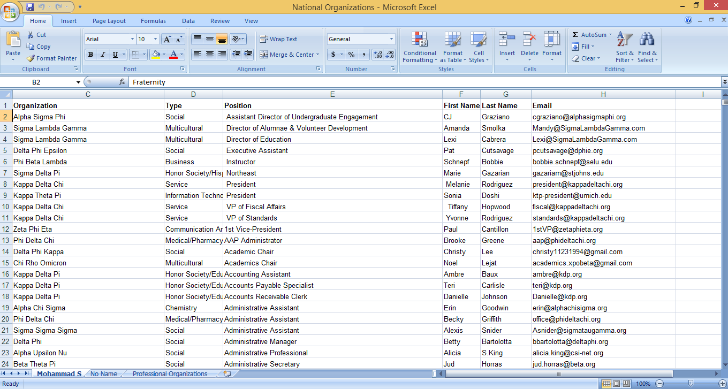Viewport: 728px width, 389px height.
Task: Open the number format dropdown (General)
Action: tap(391, 39)
